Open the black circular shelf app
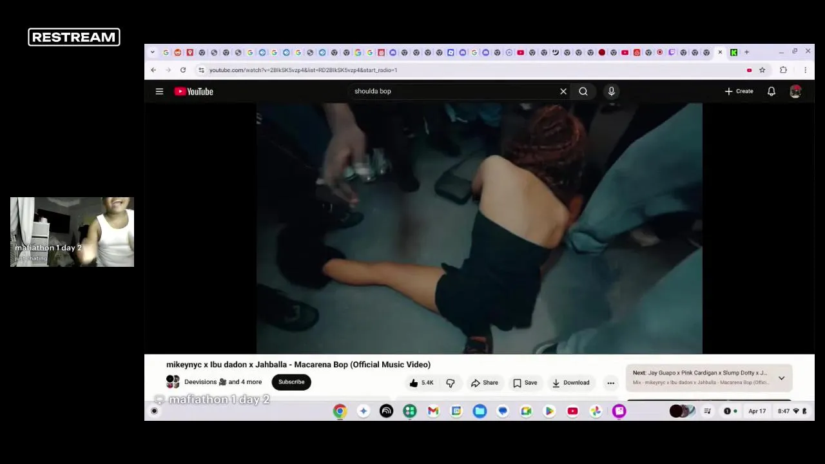The height and width of the screenshot is (464, 825). point(386,411)
